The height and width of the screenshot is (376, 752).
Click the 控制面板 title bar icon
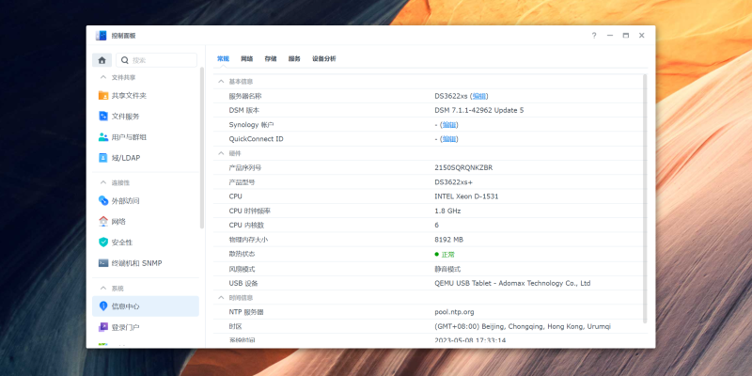click(x=101, y=36)
